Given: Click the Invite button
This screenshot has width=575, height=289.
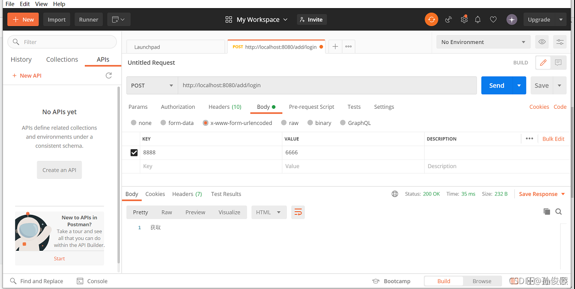Looking at the screenshot, I should coord(312,19).
